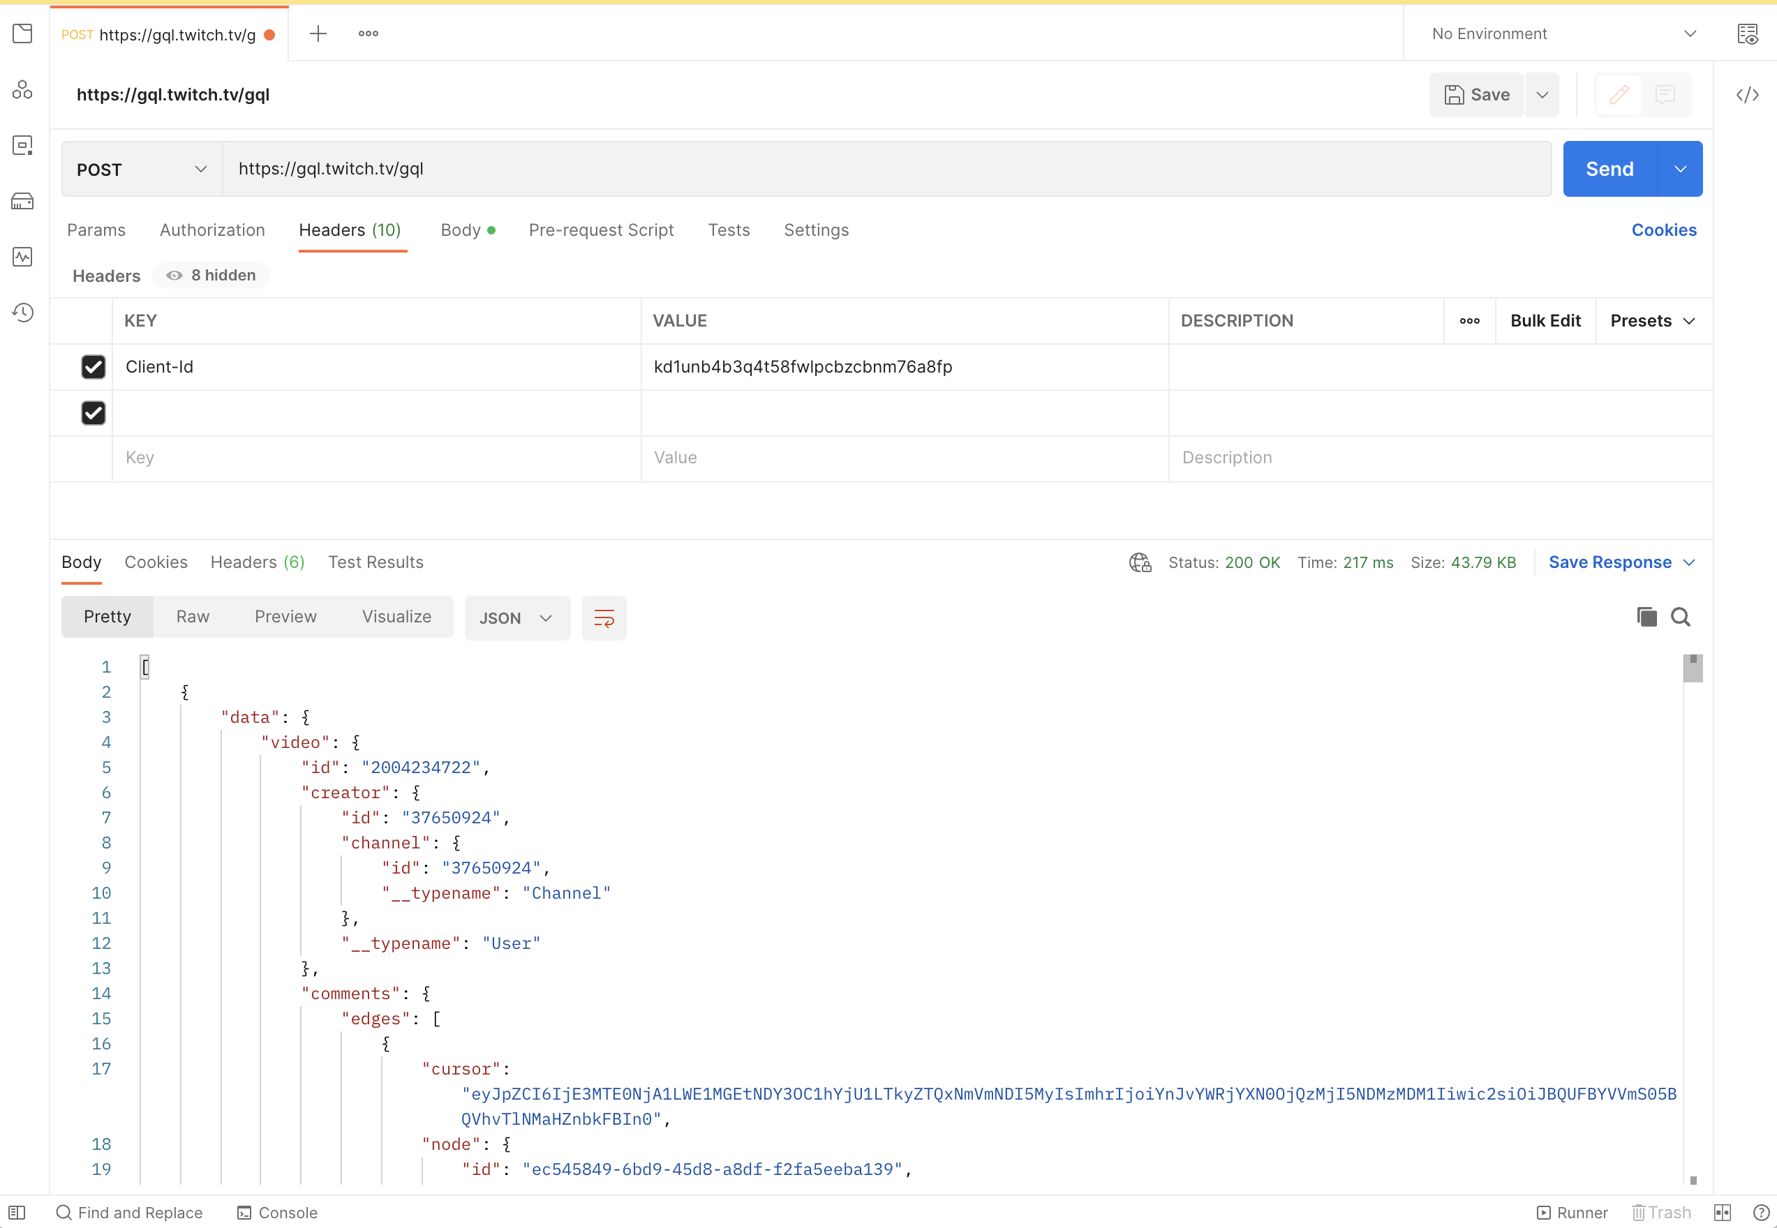Click the edit pencil icon
This screenshot has height=1228, width=1777.
point(1619,95)
